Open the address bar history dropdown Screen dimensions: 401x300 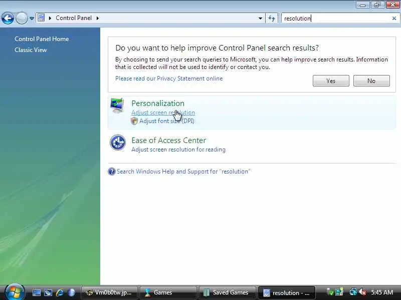click(260, 18)
